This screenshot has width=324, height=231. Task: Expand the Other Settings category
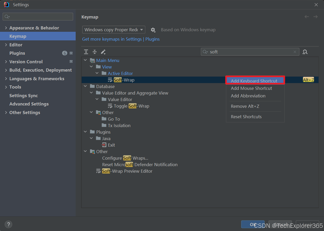tap(6, 113)
